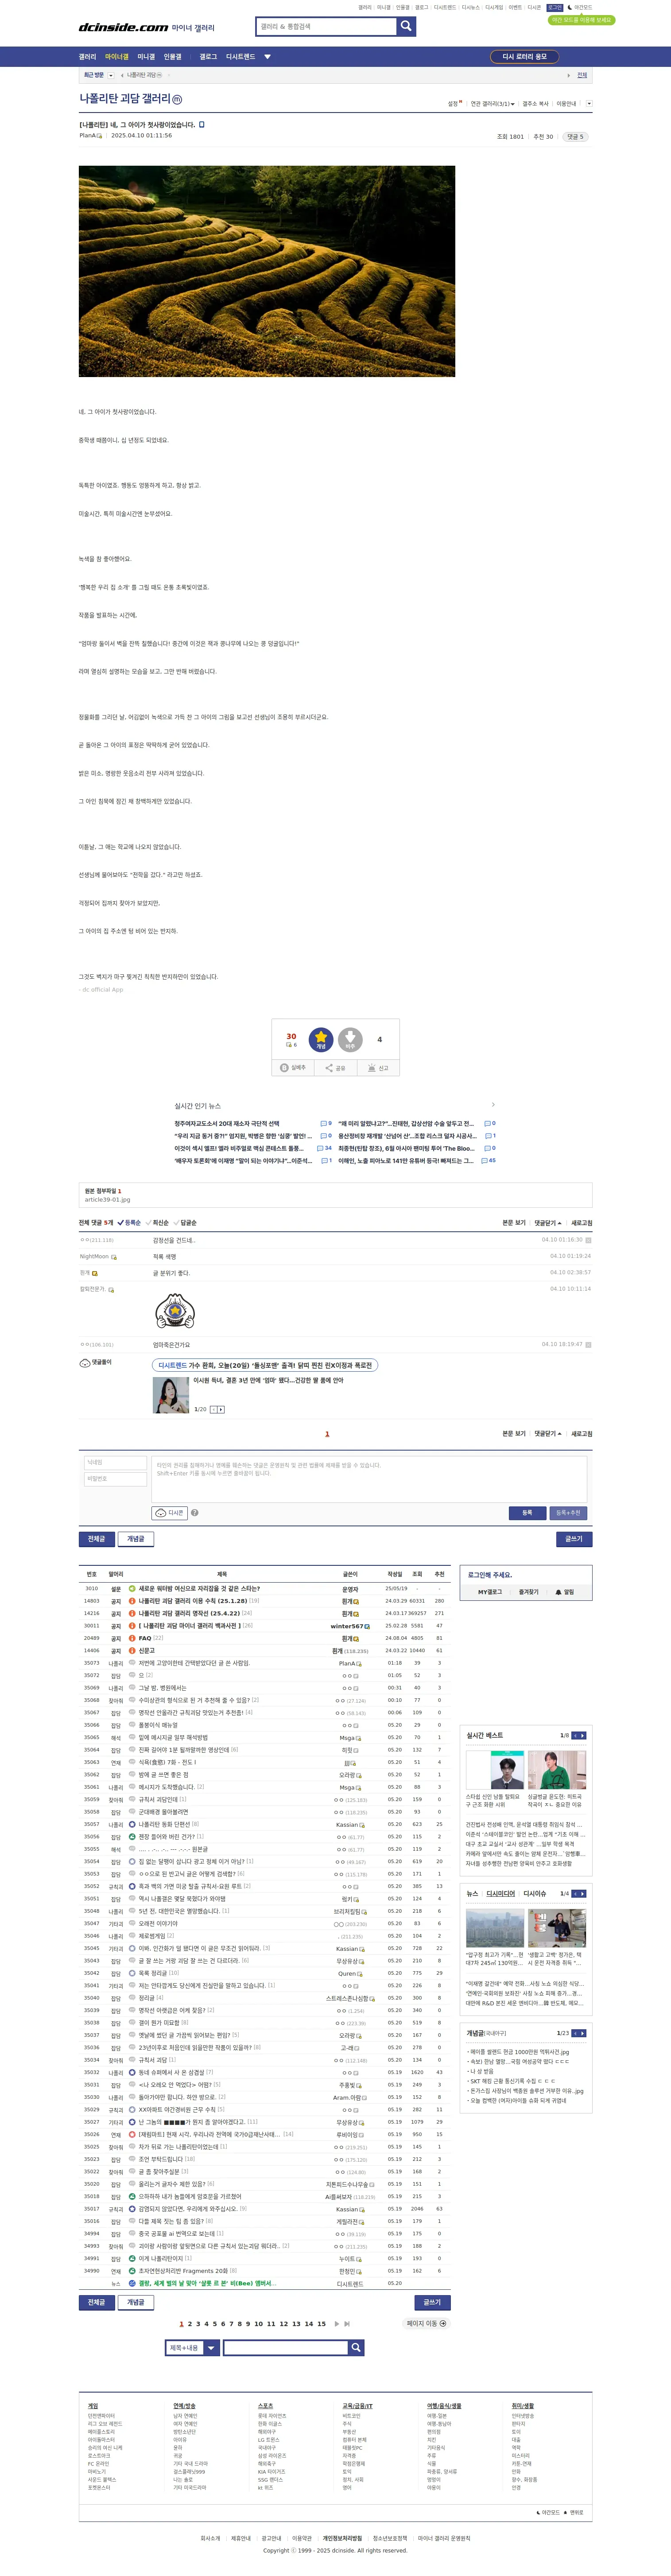The image size is (671, 2576).
Task: Click the 신고 report siren button
Action: tap(378, 1068)
